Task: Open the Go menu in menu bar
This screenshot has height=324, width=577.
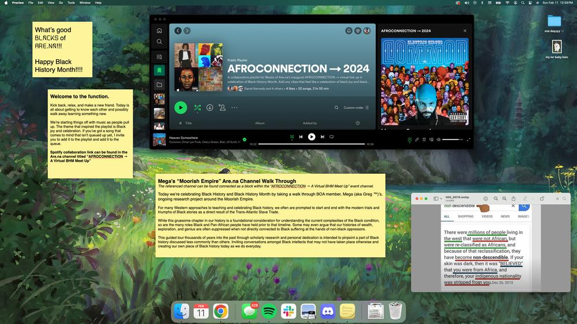Action: (61, 2)
